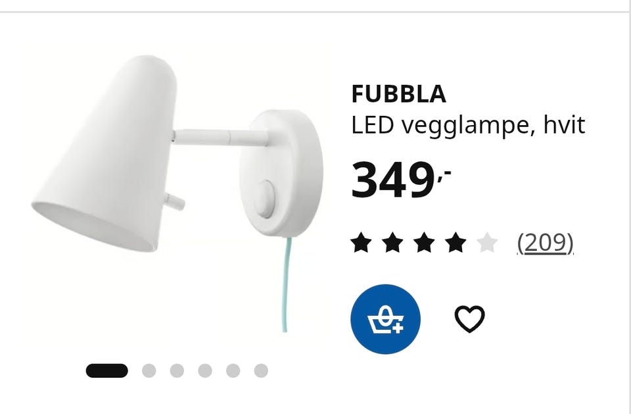Click the first filled rating star
The image size is (631, 414).
tap(361, 243)
